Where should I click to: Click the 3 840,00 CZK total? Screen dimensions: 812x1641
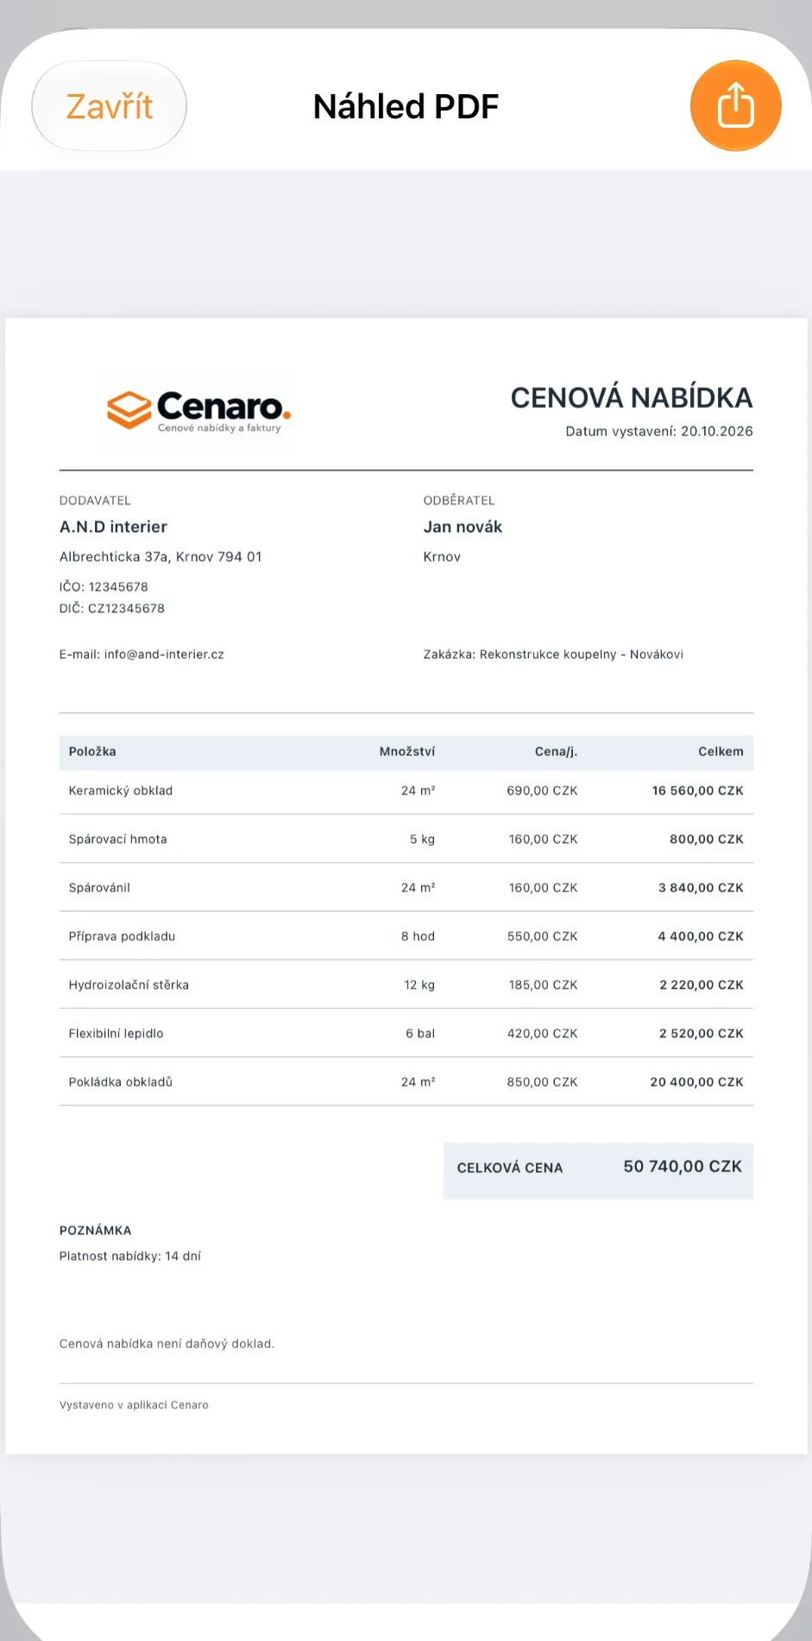coord(701,888)
